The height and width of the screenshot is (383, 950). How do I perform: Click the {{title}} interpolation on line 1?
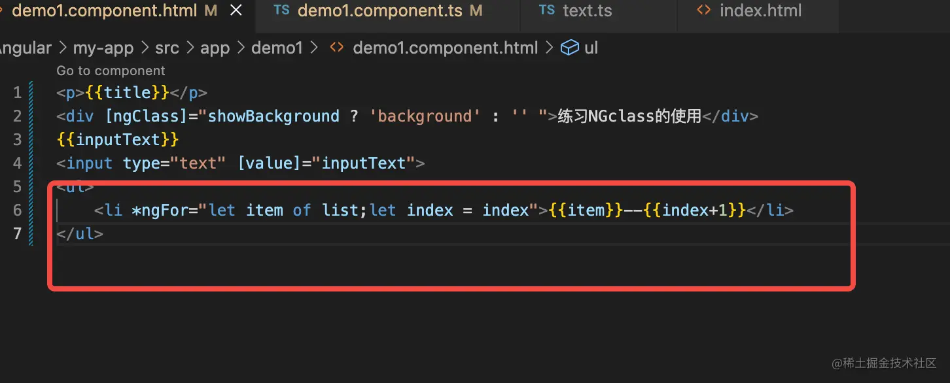pyautogui.click(x=128, y=93)
